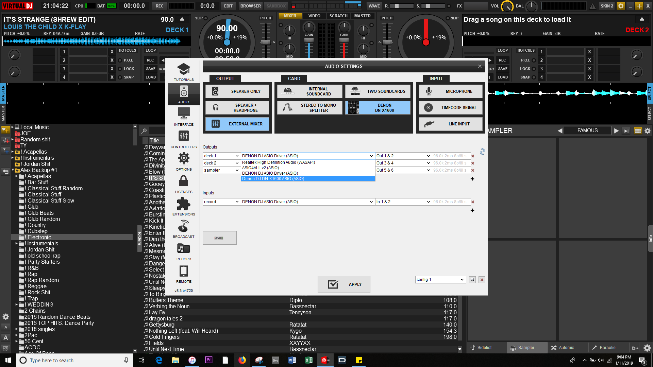Screen dimensions: 653x367
Task: Open the Out 3 & 4 channel dropdown
Action: pos(403,163)
